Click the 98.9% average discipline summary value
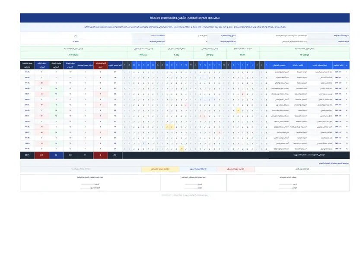 click(242, 55)
